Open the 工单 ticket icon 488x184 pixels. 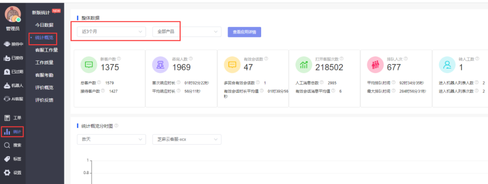tap(7, 118)
